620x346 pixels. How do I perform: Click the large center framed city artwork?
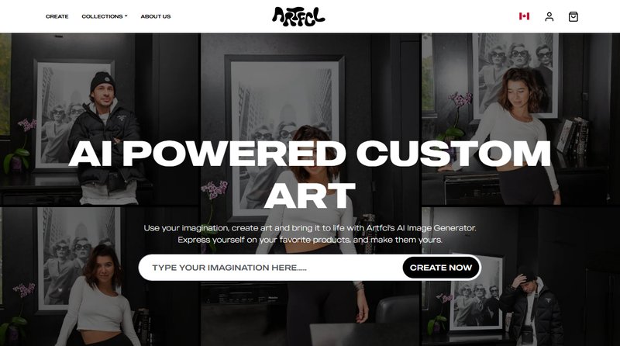pyautogui.click(x=284, y=135)
